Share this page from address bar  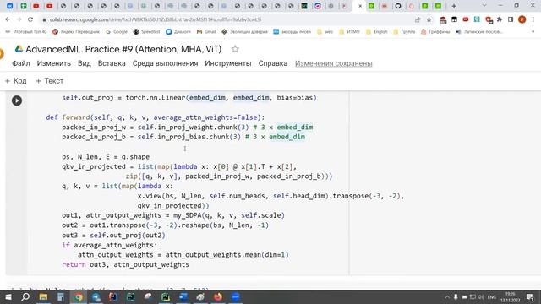pos(418,19)
